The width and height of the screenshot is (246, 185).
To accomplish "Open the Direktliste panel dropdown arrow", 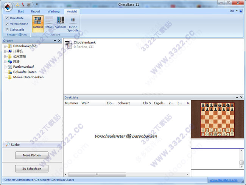I will [237, 98].
